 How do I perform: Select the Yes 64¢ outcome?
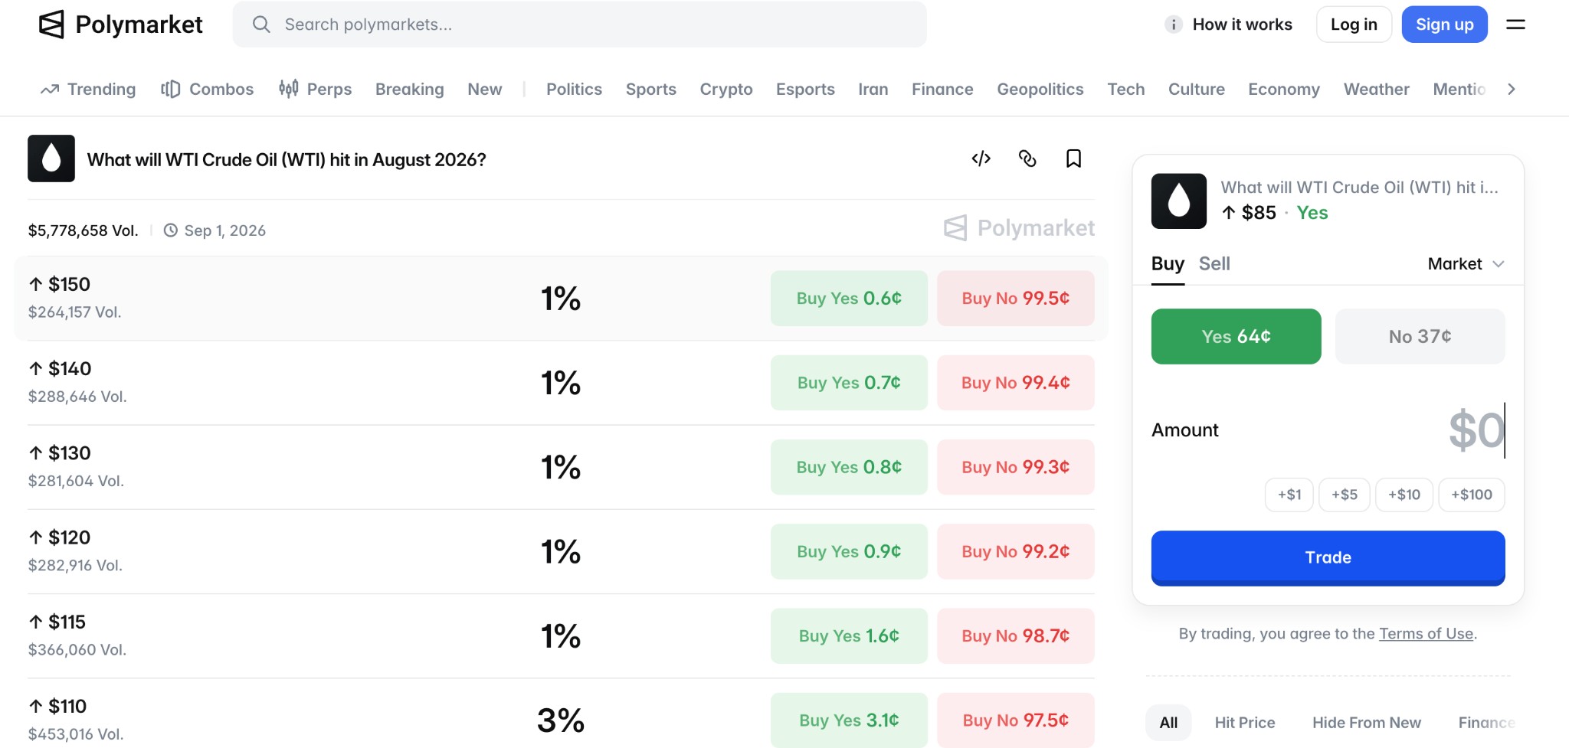point(1236,337)
